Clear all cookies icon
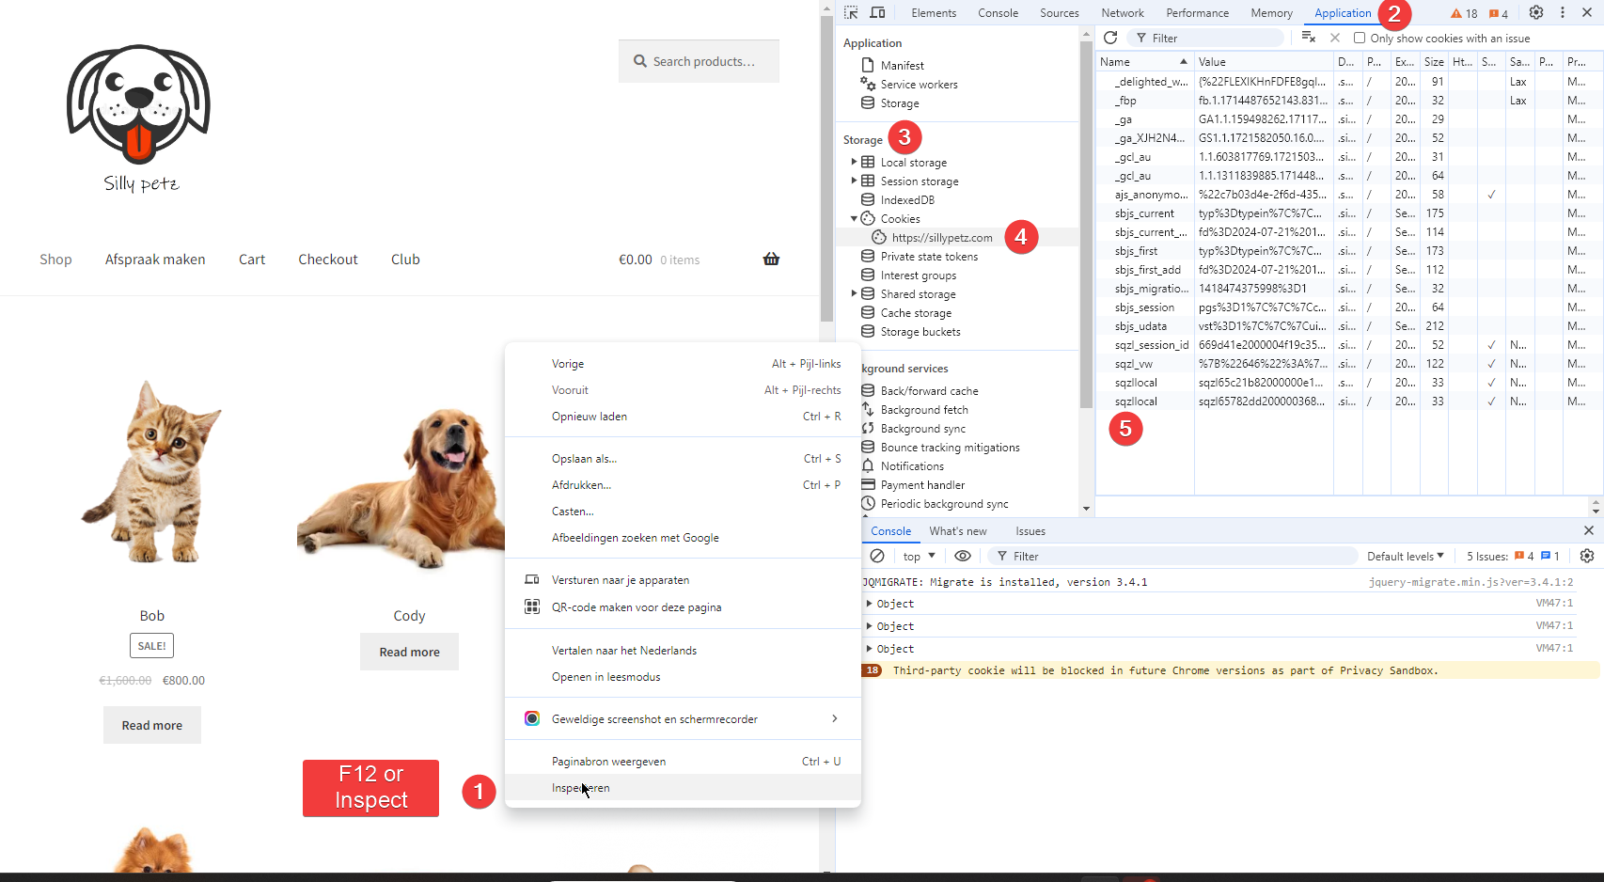The height and width of the screenshot is (882, 1604). click(x=1309, y=38)
